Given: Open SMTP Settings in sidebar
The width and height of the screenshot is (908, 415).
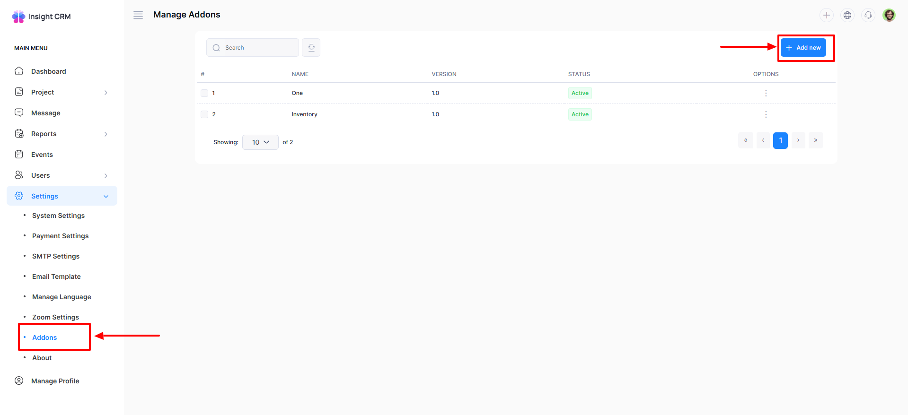Looking at the screenshot, I should [x=56, y=256].
